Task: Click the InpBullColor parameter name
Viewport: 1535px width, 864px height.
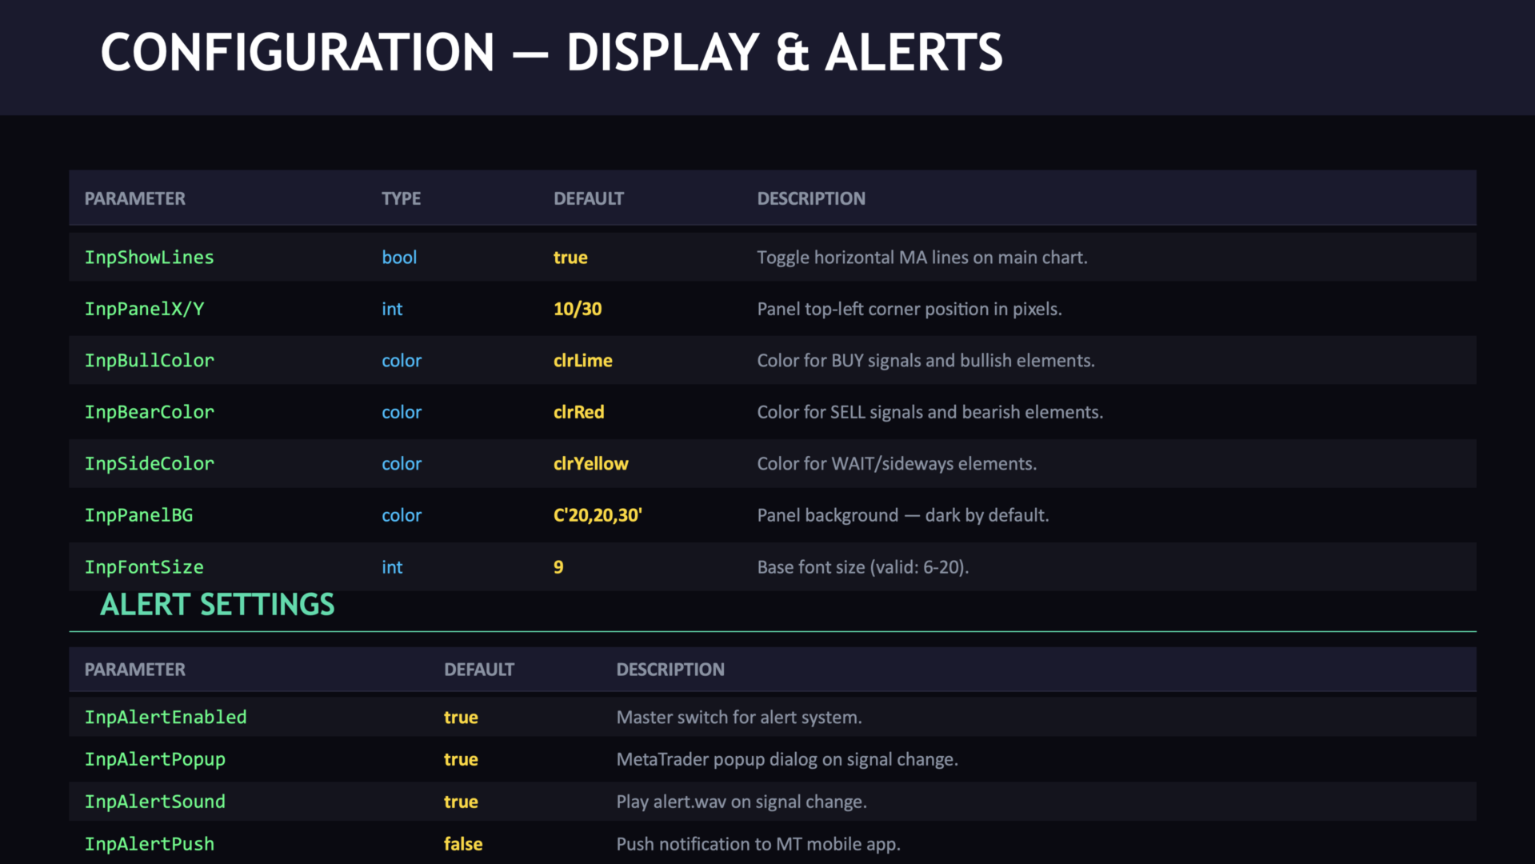Action: click(149, 361)
